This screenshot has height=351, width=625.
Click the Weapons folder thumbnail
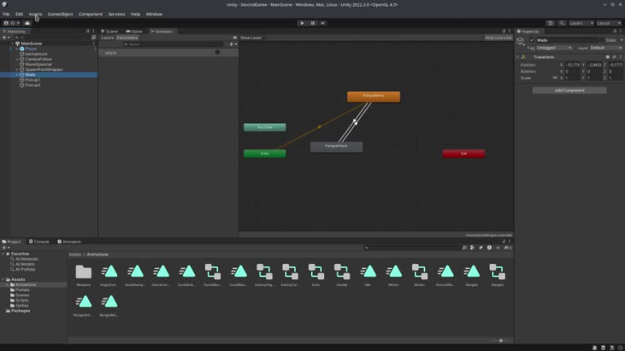coord(83,272)
